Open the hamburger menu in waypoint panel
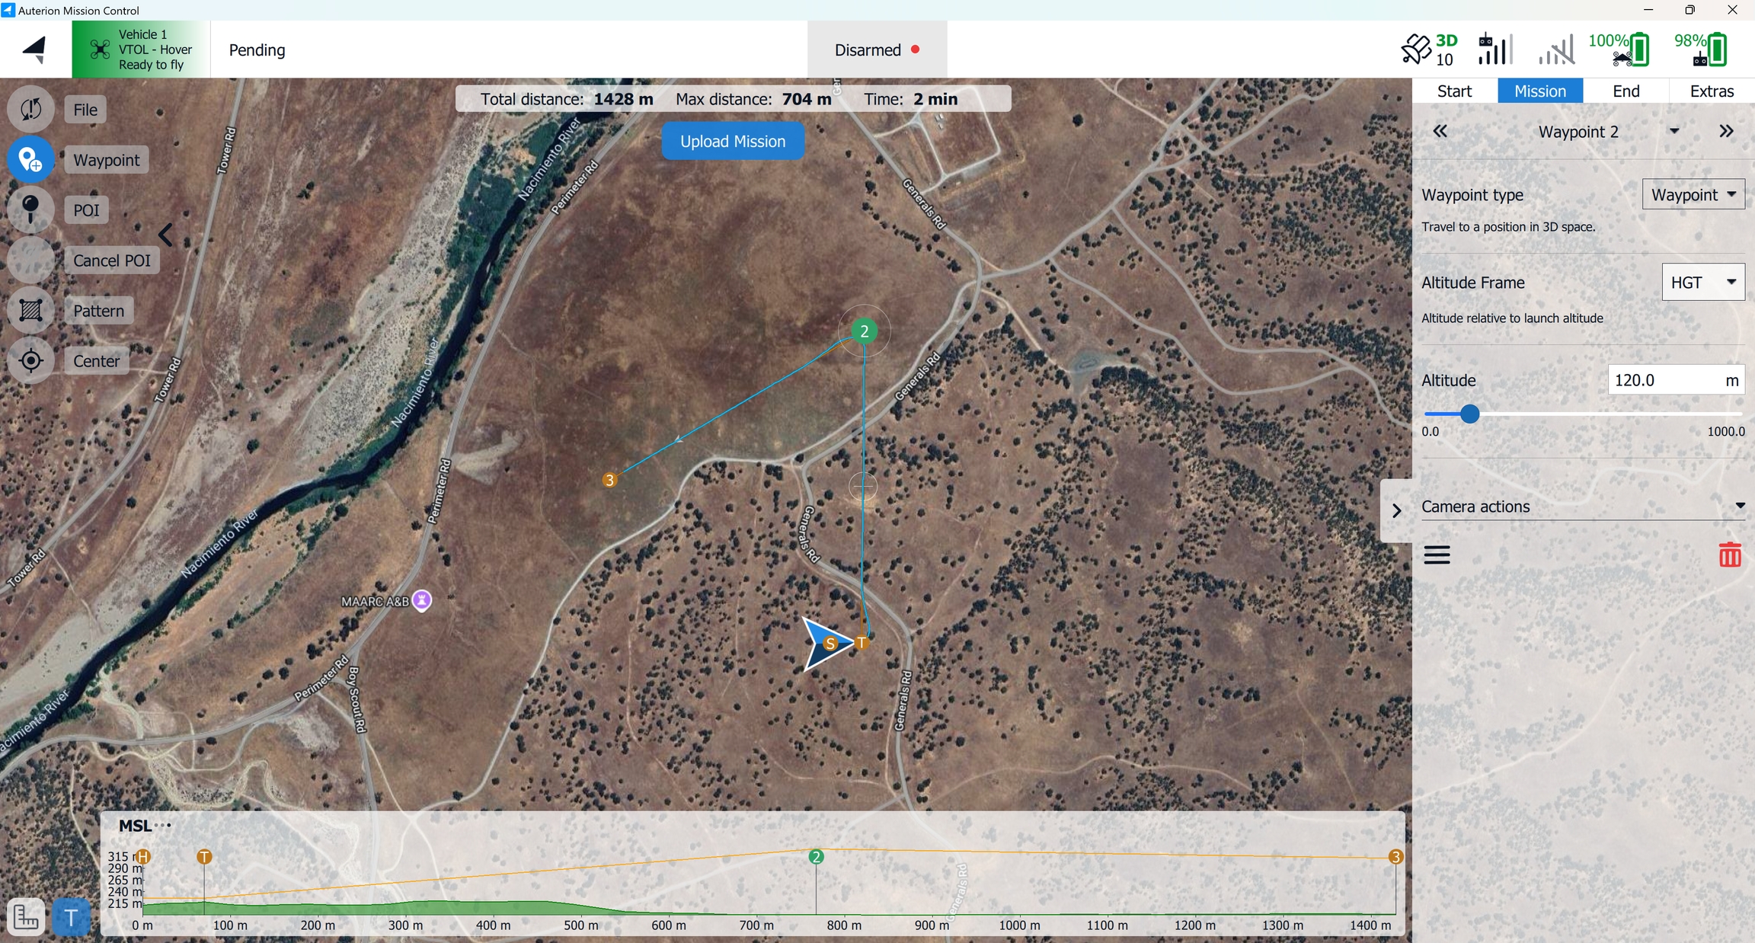The height and width of the screenshot is (943, 1755). pyautogui.click(x=1437, y=555)
